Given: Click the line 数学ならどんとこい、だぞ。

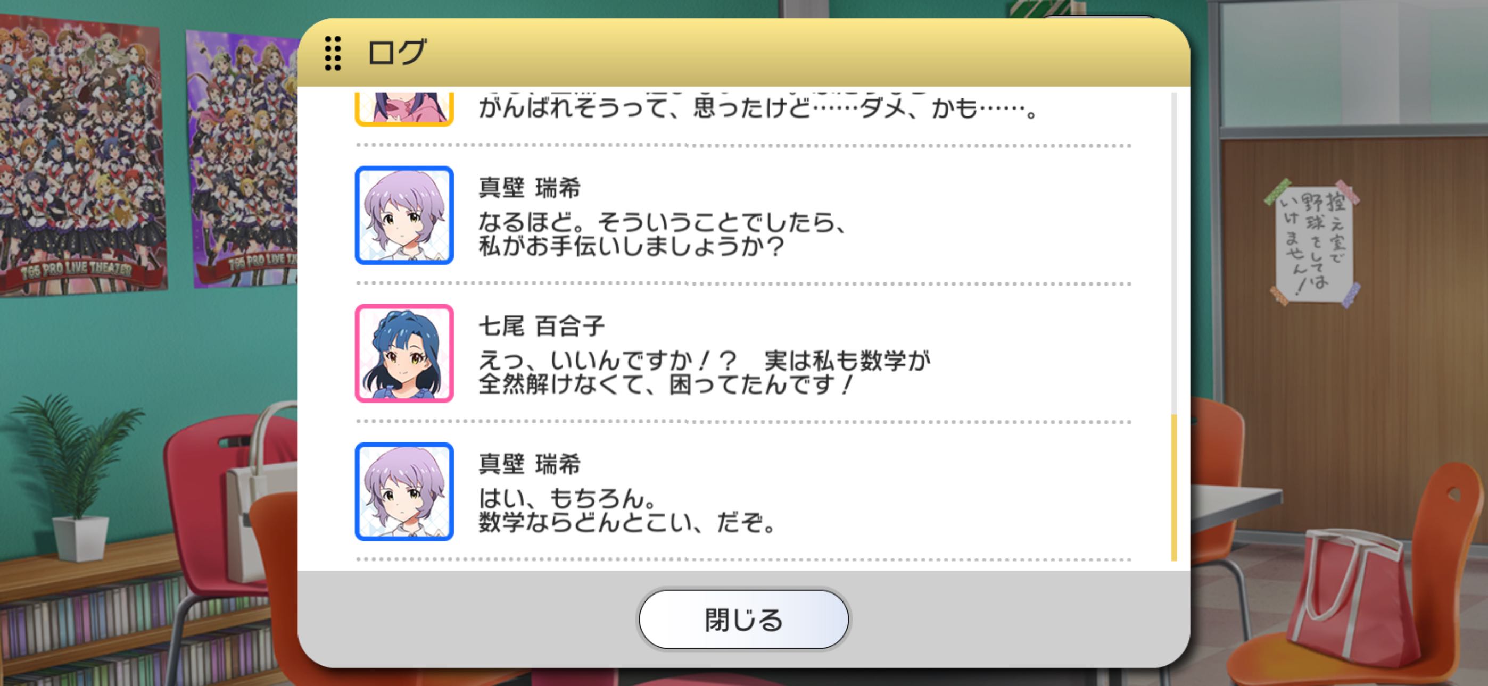Looking at the screenshot, I should (x=627, y=523).
